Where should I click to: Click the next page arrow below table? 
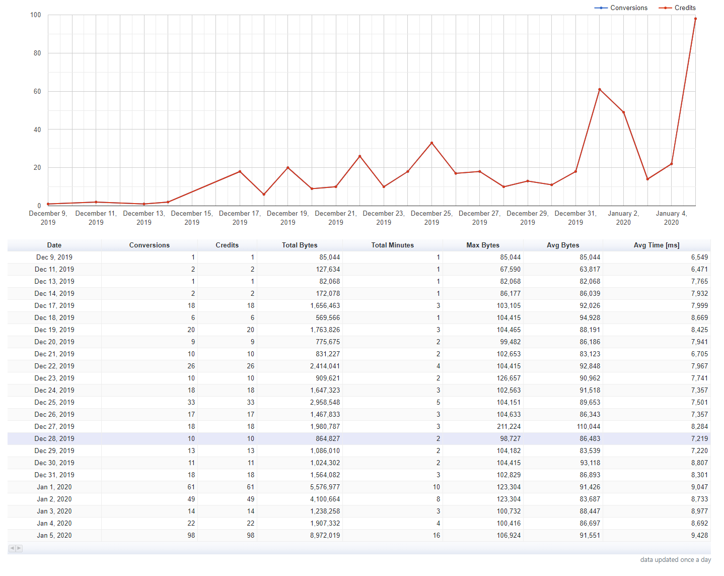point(19,548)
